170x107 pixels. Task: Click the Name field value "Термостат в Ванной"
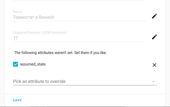[x=33, y=17]
